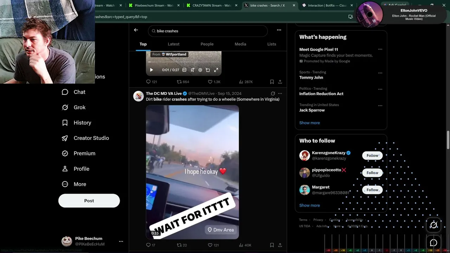Show more trends under What's happening

[x=309, y=123]
